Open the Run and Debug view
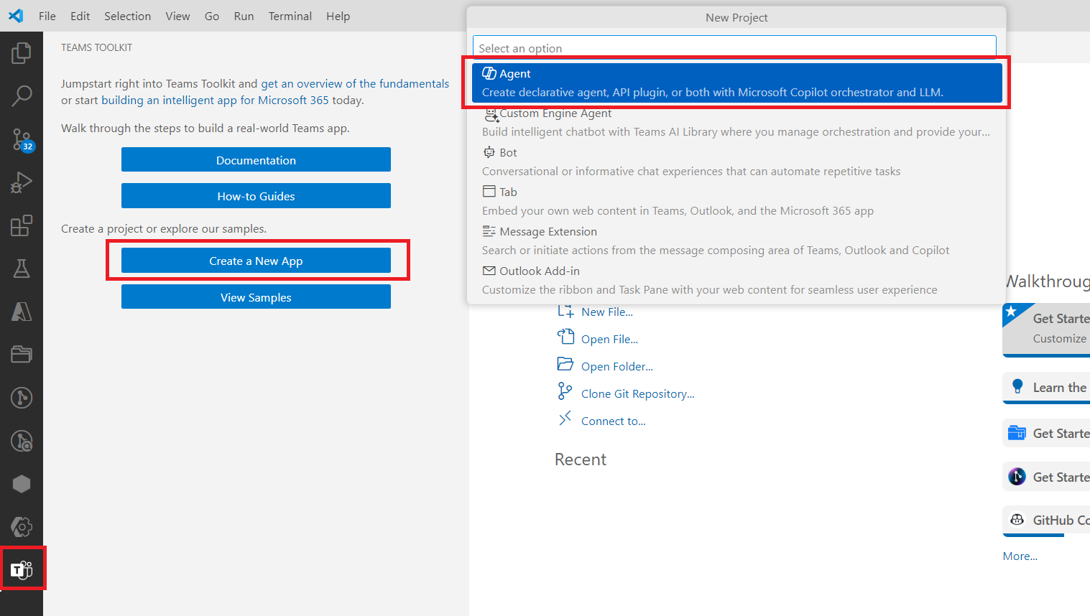 coord(22,182)
